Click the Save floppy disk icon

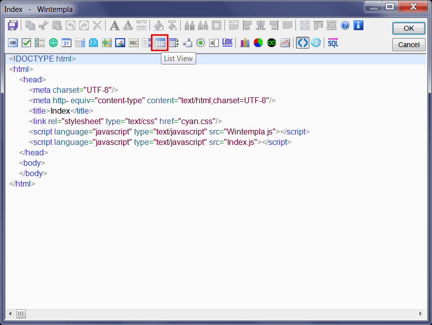[13, 26]
